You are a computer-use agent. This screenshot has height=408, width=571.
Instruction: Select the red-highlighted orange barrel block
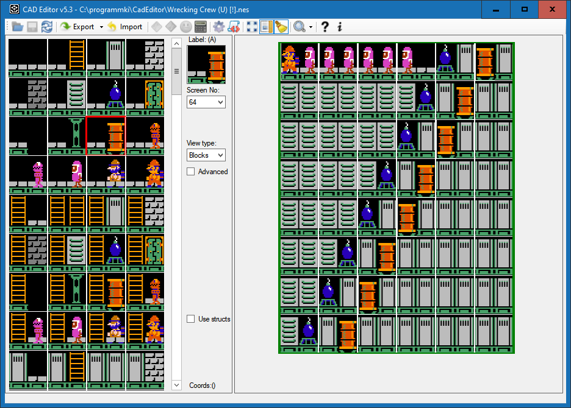(x=106, y=136)
